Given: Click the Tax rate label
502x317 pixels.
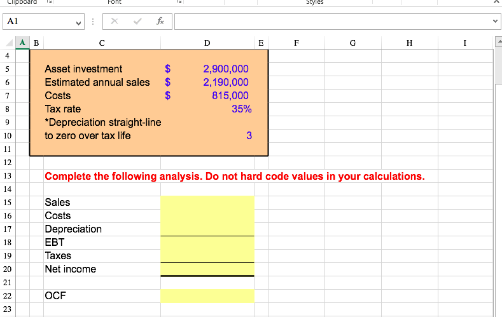Looking at the screenshot, I should [x=63, y=109].
